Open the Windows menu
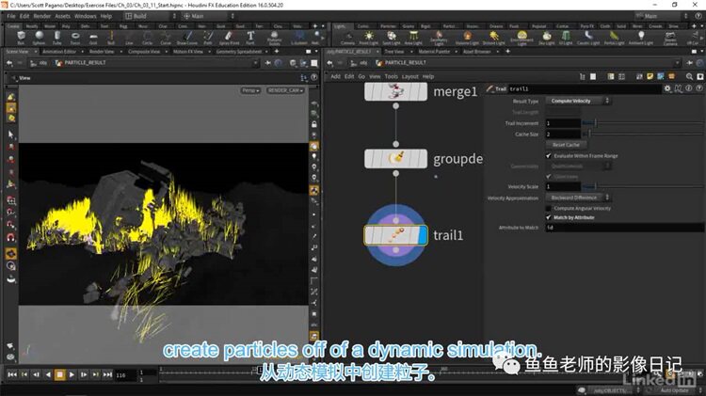The width and height of the screenshot is (706, 396). click(x=85, y=16)
